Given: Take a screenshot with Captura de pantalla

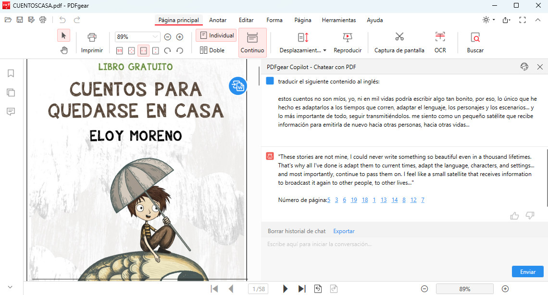Looking at the screenshot, I should click(x=399, y=42).
